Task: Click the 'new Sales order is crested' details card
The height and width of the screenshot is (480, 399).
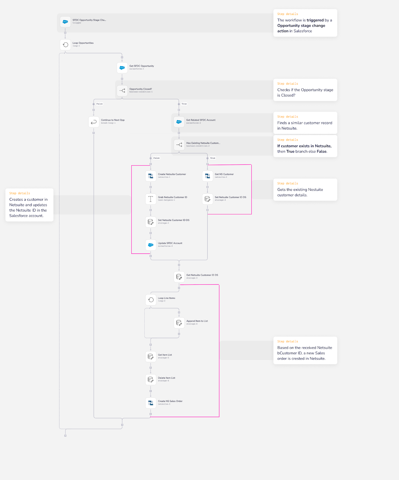Action: [305, 350]
